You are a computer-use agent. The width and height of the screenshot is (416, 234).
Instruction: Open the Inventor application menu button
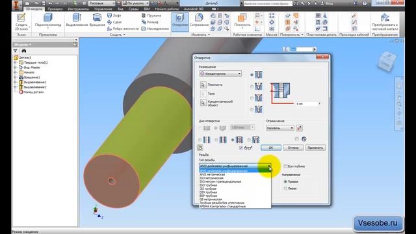[x=17, y=5]
